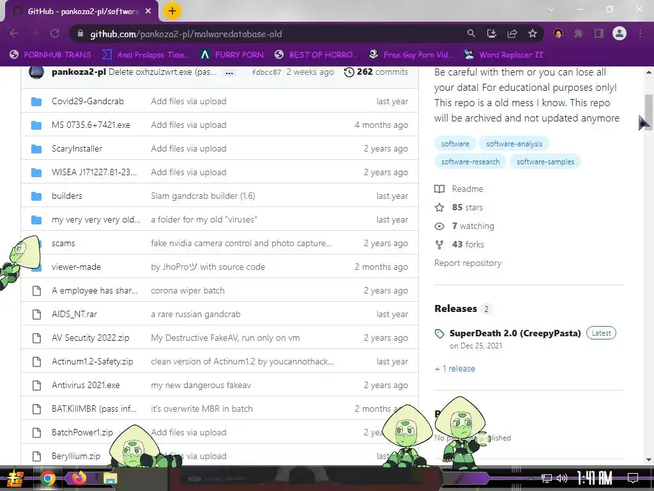Open the Readme link with book icon
The height and width of the screenshot is (491, 654).
459,189
